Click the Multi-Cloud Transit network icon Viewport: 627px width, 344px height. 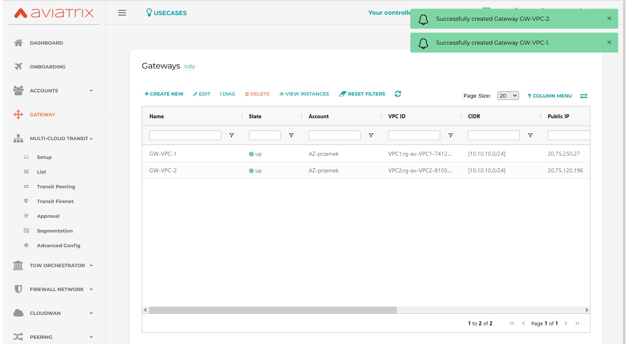pyautogui.click(x=18, y=138)
